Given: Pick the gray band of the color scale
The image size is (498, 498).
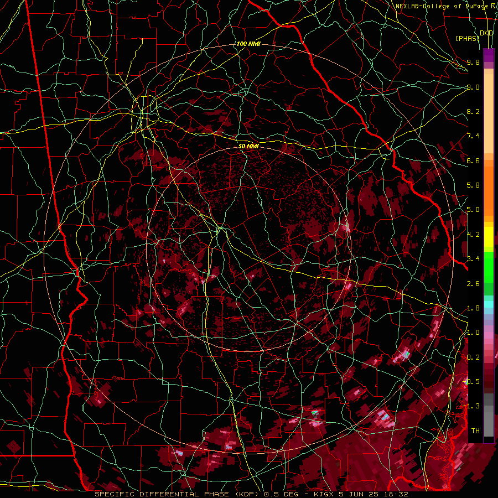Looking at the screenshot, I should pyautogui.click(x=489, y=416).
